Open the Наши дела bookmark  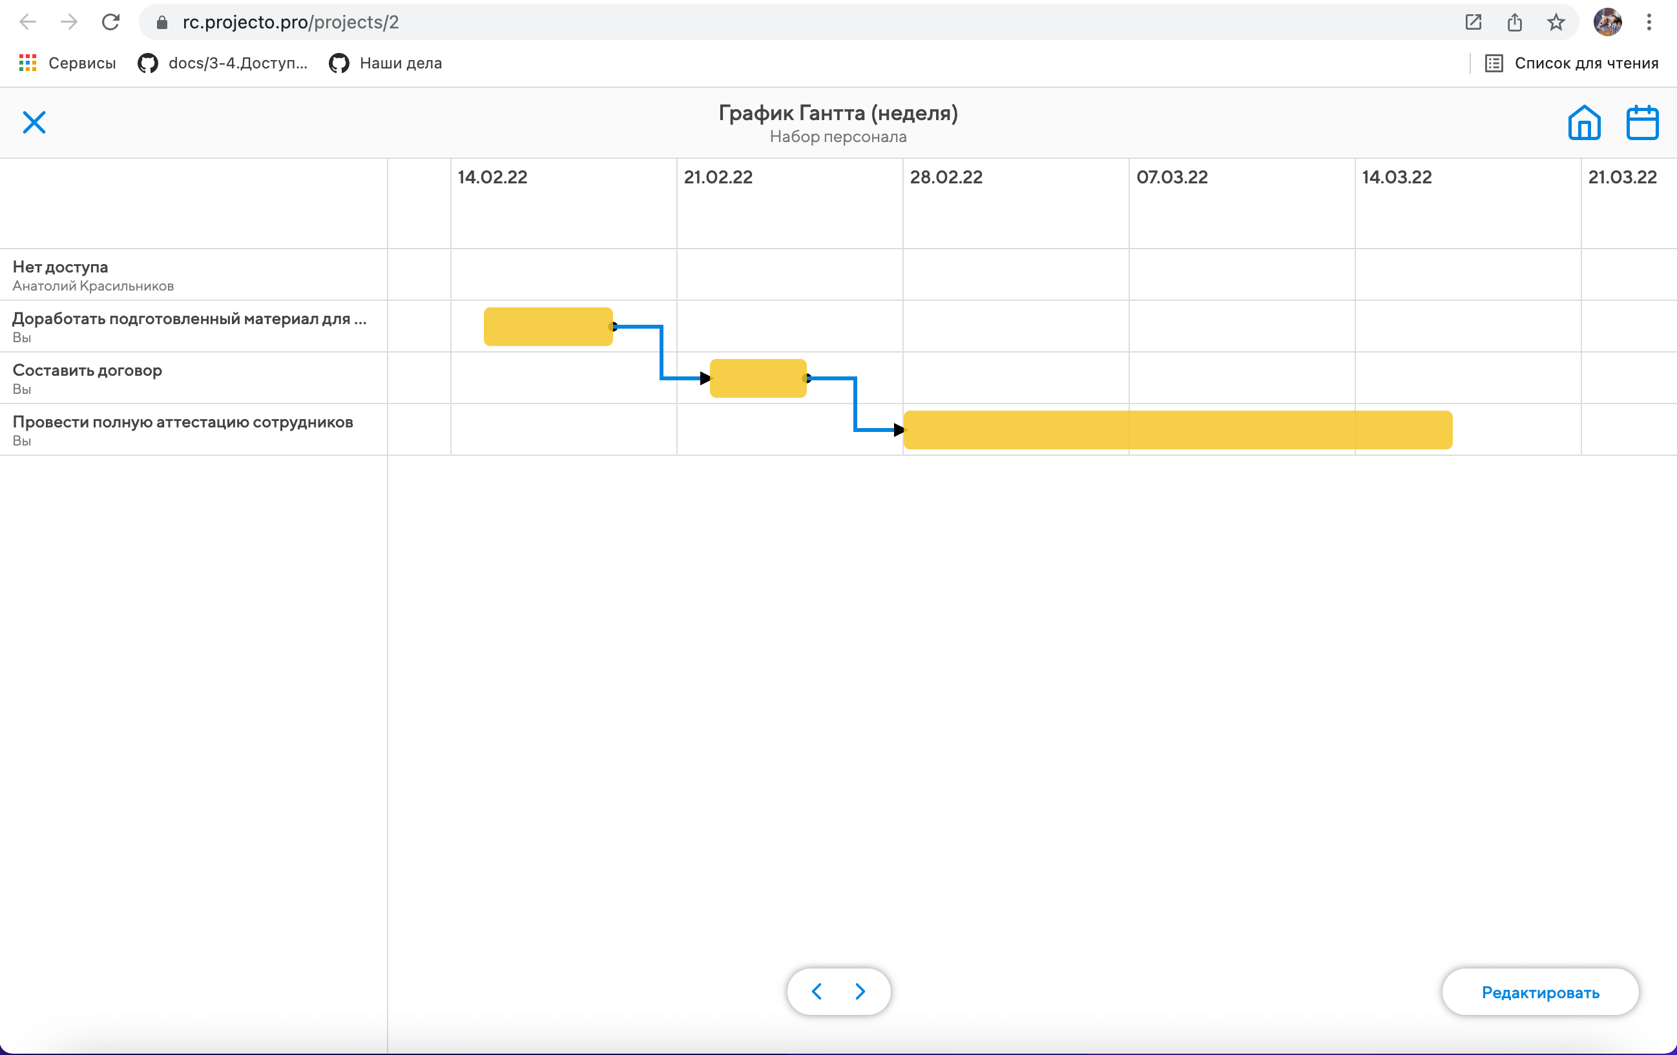(385, 63)
